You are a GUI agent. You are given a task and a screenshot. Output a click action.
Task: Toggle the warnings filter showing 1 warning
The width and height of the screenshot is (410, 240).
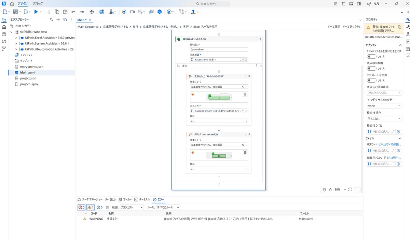[x=91, y=207]
